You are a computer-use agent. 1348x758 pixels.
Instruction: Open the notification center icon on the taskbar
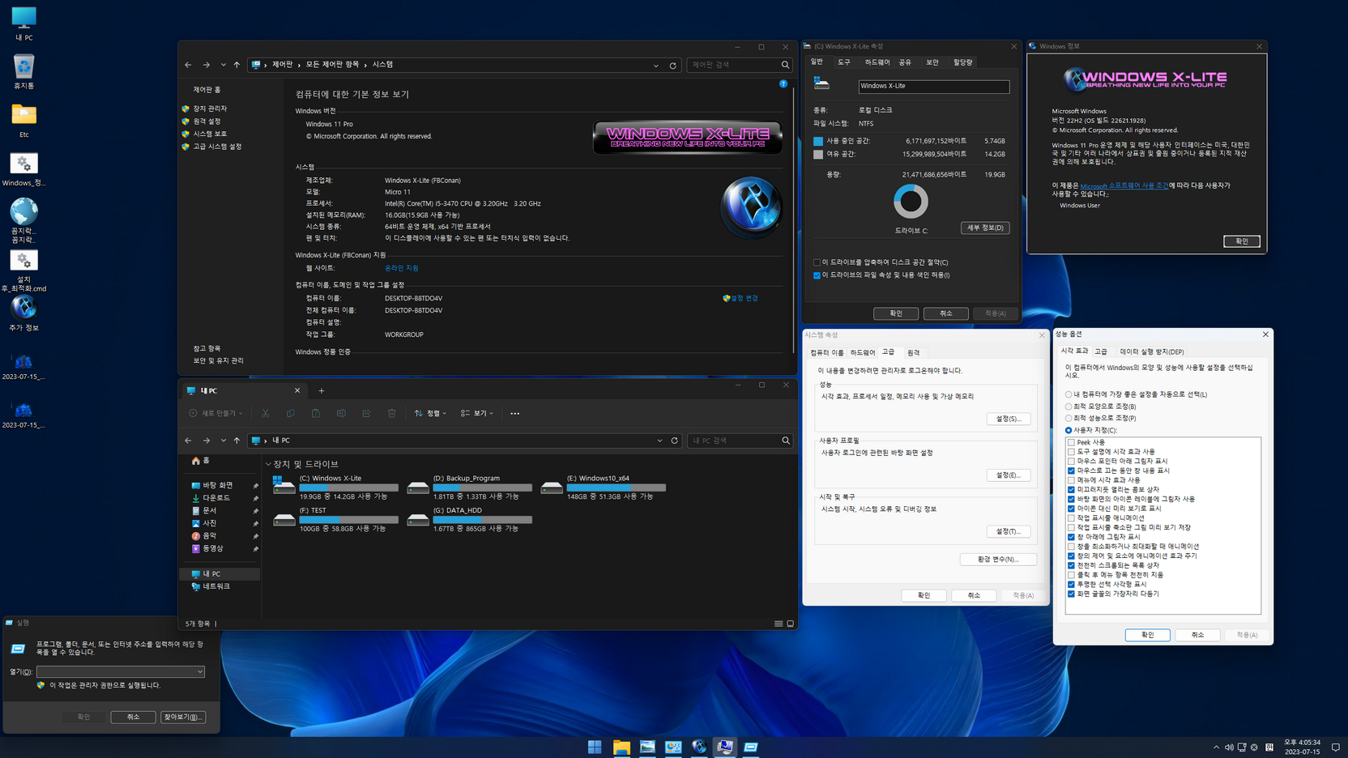coord(1336,747)
